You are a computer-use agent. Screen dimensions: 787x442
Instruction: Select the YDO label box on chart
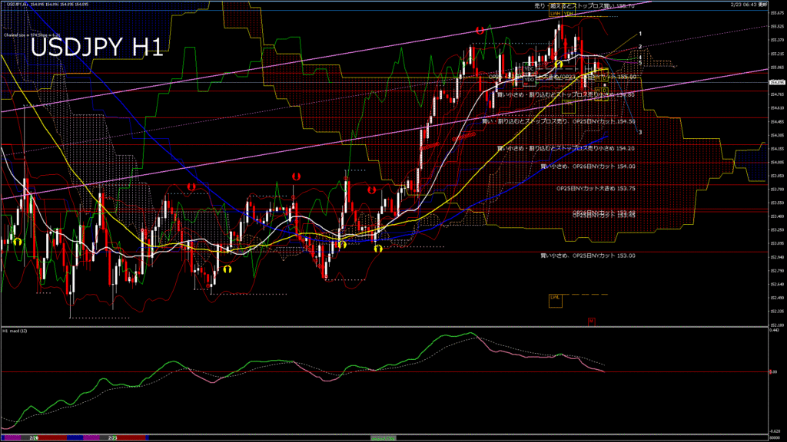pos(529,80)
